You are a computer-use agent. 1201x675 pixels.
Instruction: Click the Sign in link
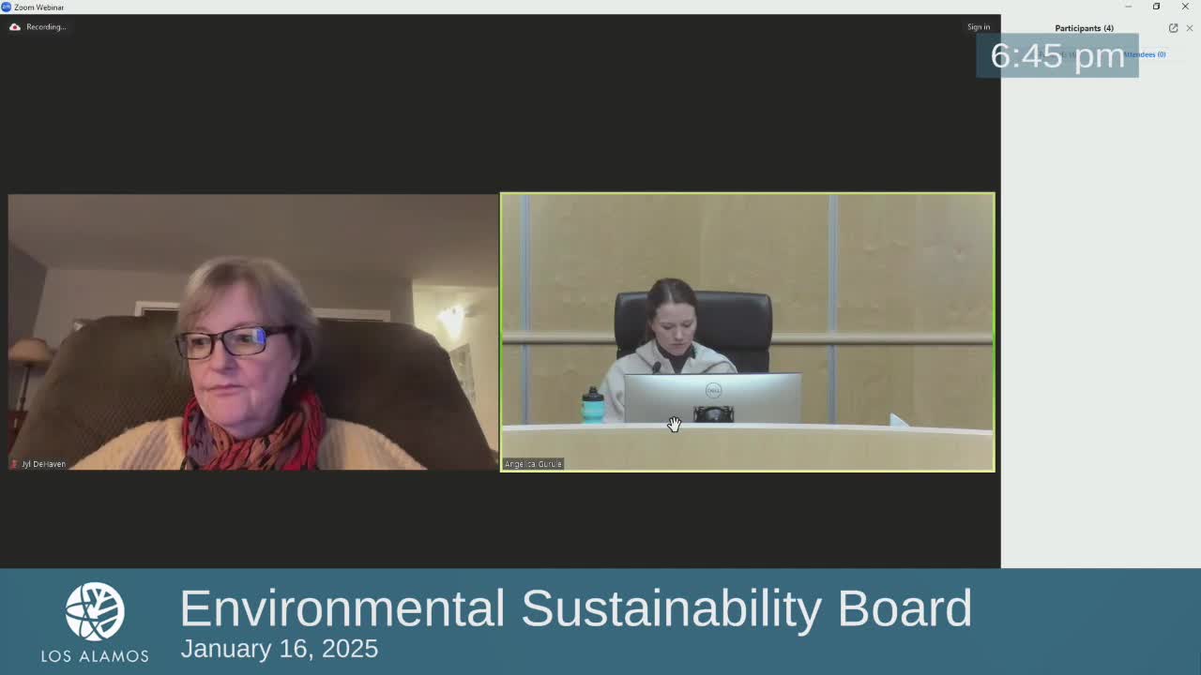tap(979, 27)
